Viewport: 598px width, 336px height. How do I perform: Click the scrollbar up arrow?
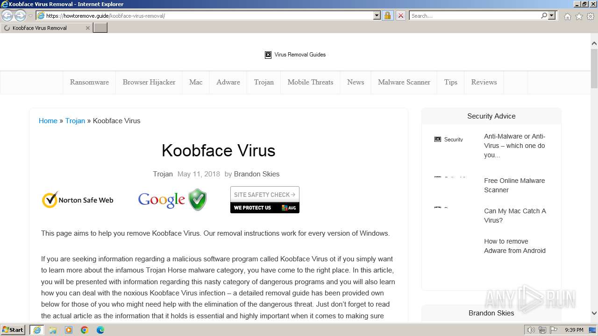coord(594,43)
